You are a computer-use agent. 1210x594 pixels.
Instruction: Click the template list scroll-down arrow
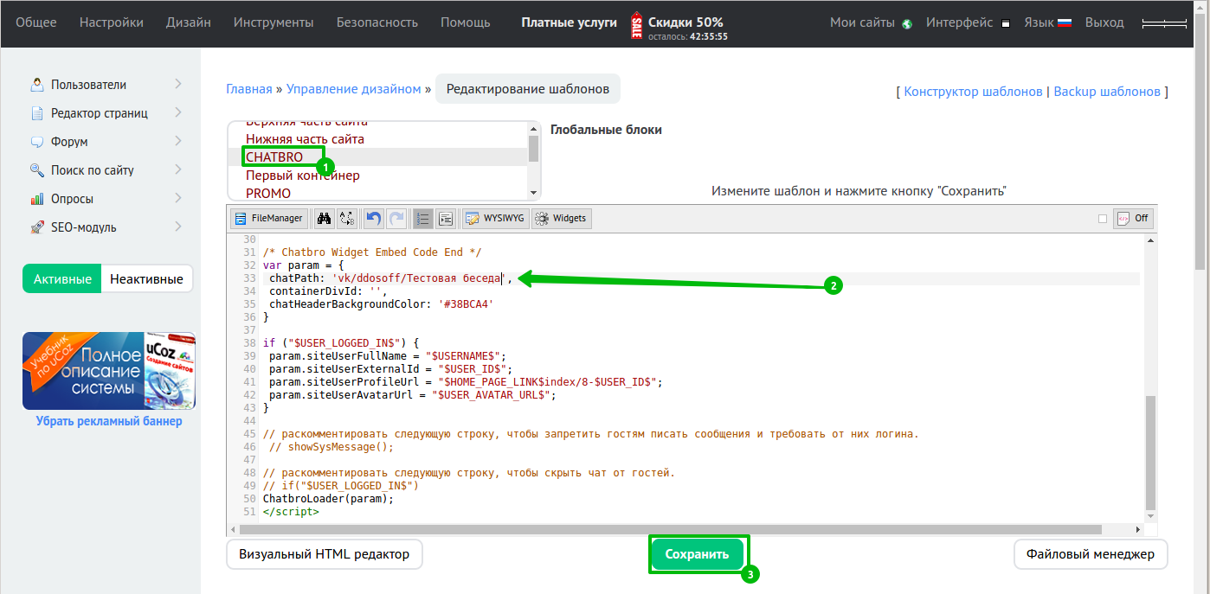[534, 193]
